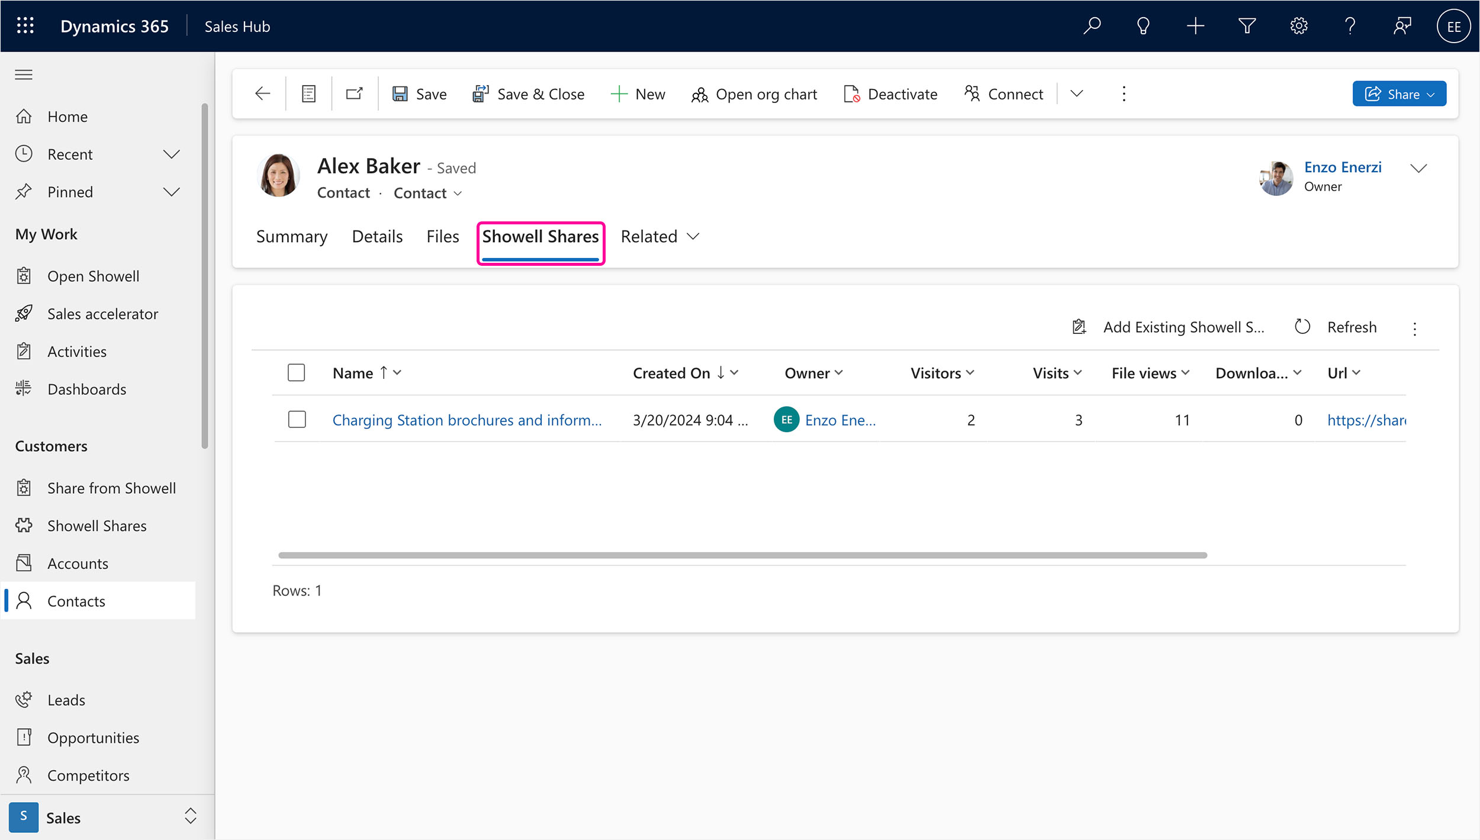
Task: Expand the Recent section
Action: click(171, 154)
